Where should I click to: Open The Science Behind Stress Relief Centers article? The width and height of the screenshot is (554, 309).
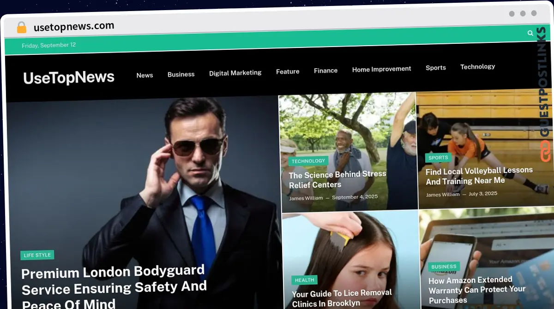pyautogui.click(x=337, y=179)
